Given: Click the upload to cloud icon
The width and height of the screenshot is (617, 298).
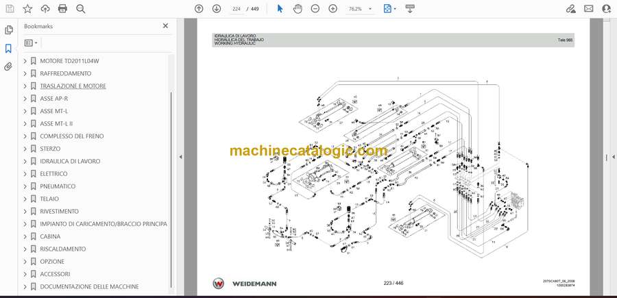Looking at the screenshot, I should click(45, 9).
